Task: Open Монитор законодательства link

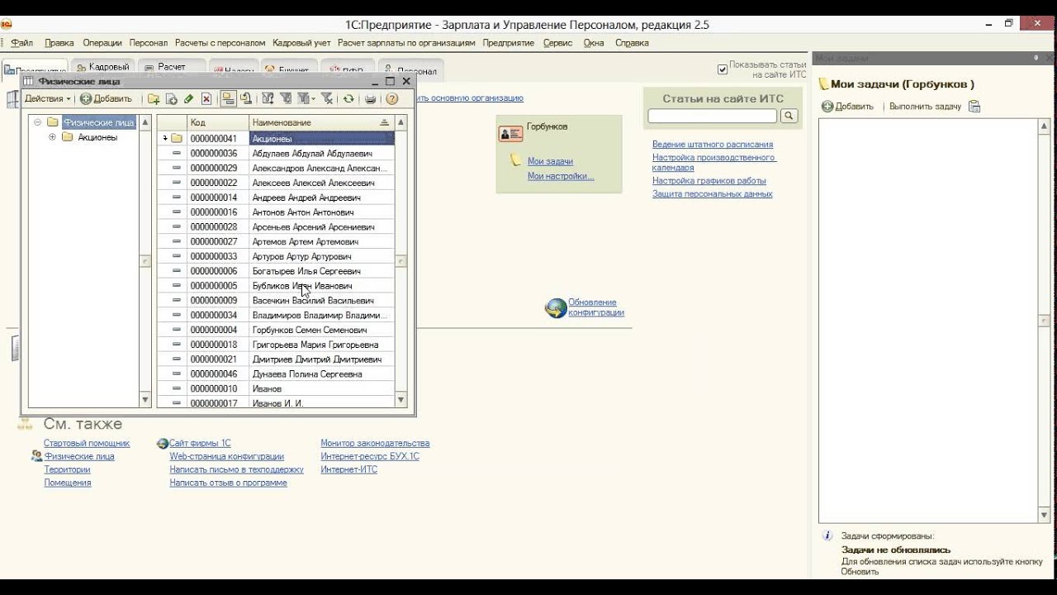Action: [x=375, y=444]
